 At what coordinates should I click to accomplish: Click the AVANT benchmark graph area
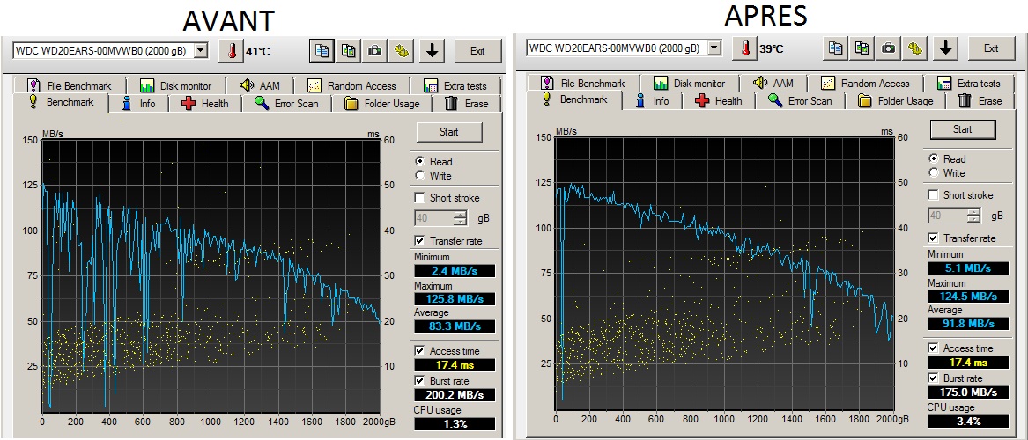(211, 275)
